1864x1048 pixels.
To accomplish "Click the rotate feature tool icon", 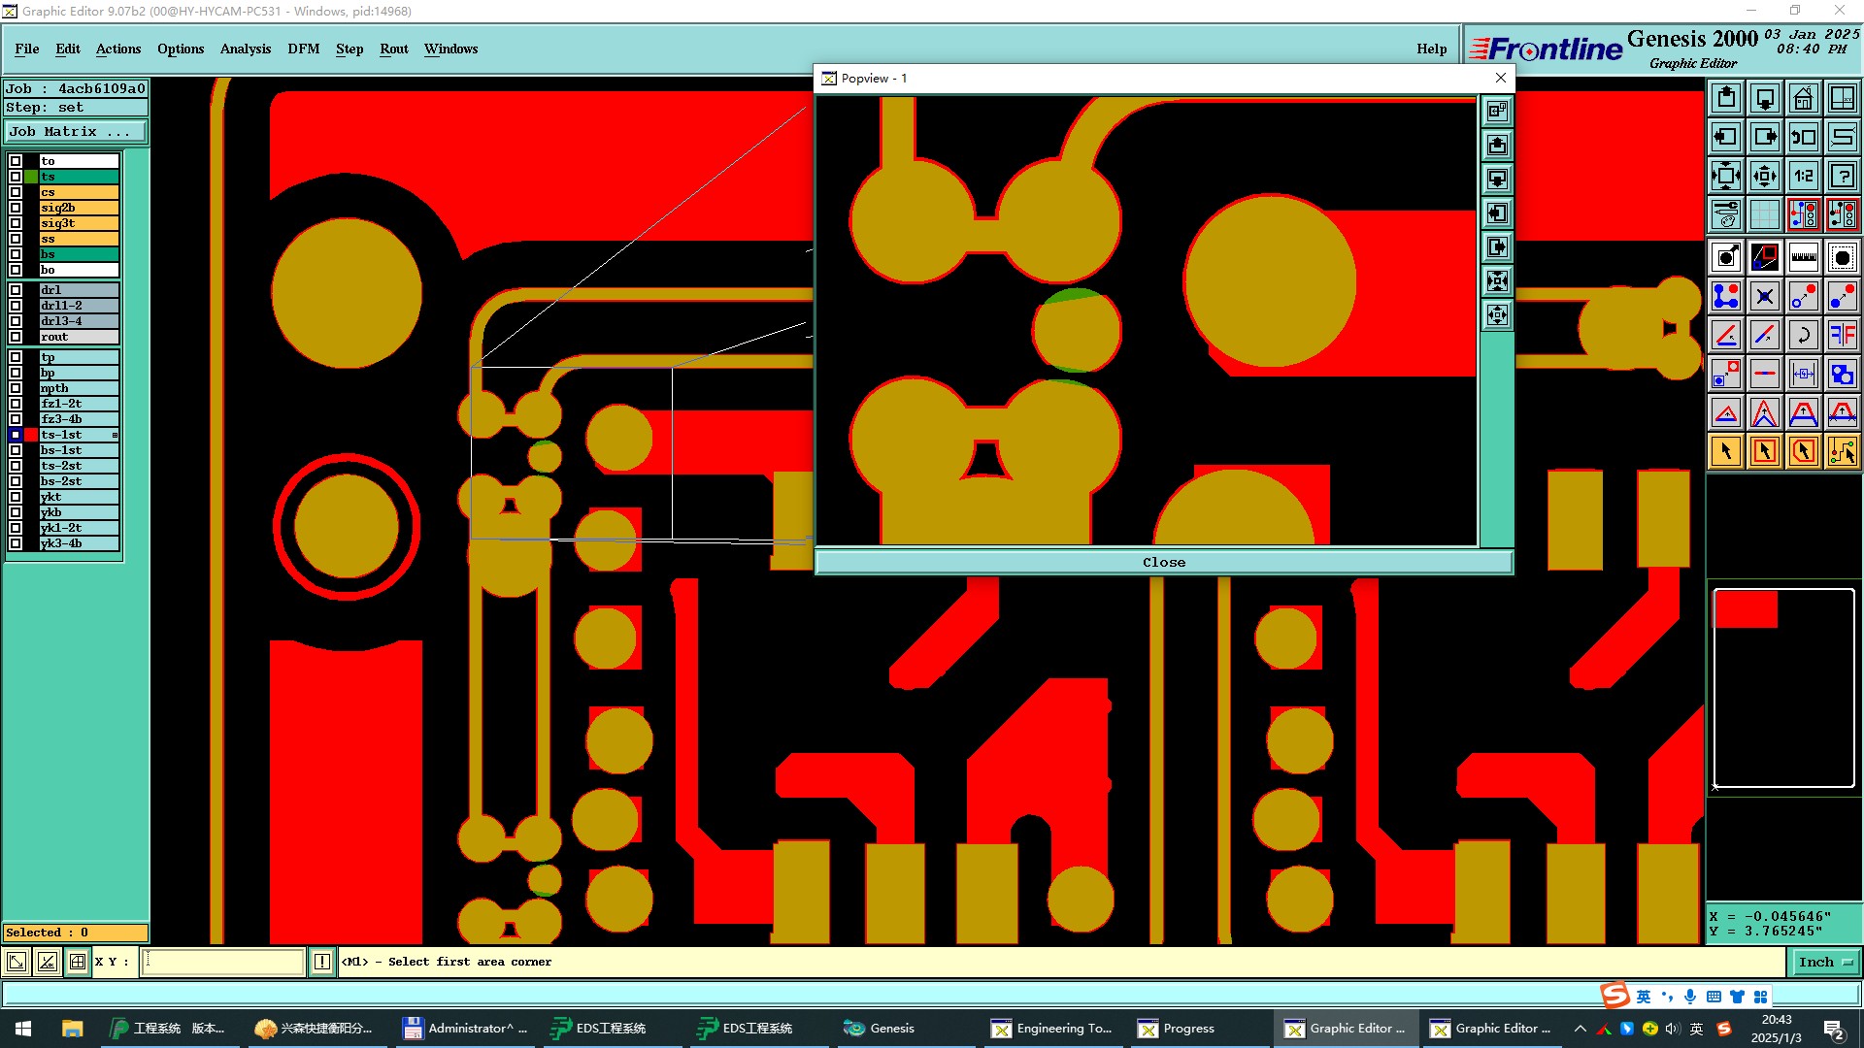I will [x=1803, y=335].
